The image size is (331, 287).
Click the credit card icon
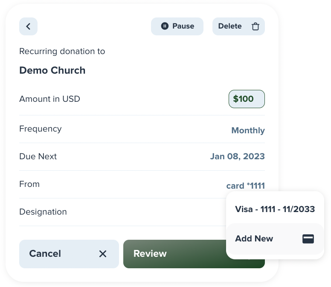point(308,239)
